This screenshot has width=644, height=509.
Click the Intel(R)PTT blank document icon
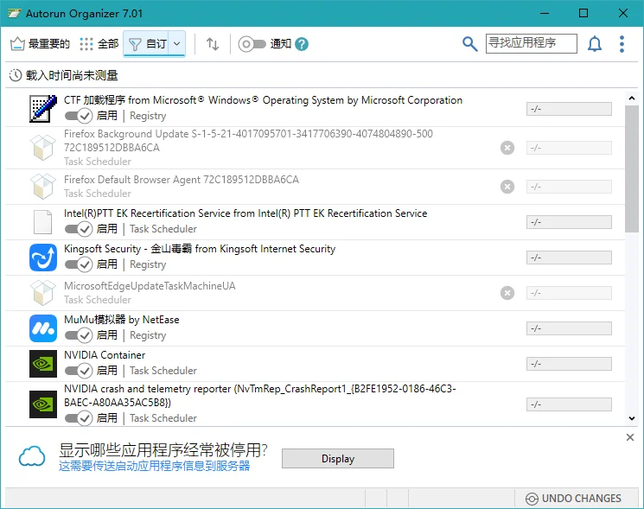coord(42,221)
